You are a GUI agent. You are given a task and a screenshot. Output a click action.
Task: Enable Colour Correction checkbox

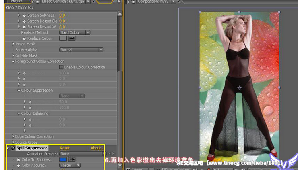[61, 67]
